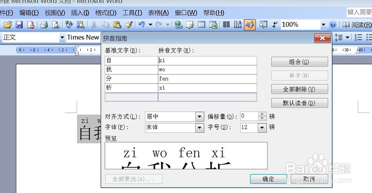The width and height of the screenshot is (372, 193).
Task: Click the help search box 键入需要
Action: [x=359, y=12]
